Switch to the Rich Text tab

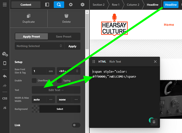click(115, 61)
